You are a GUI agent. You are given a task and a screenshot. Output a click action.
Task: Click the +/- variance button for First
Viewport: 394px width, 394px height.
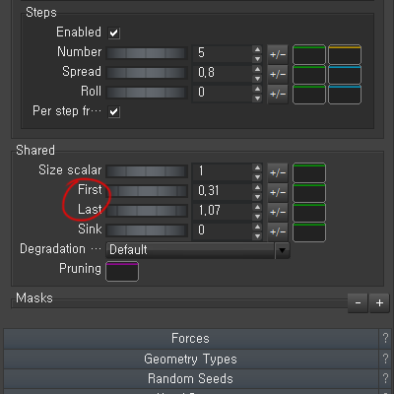pyautogui.click(x=278, y=192)
